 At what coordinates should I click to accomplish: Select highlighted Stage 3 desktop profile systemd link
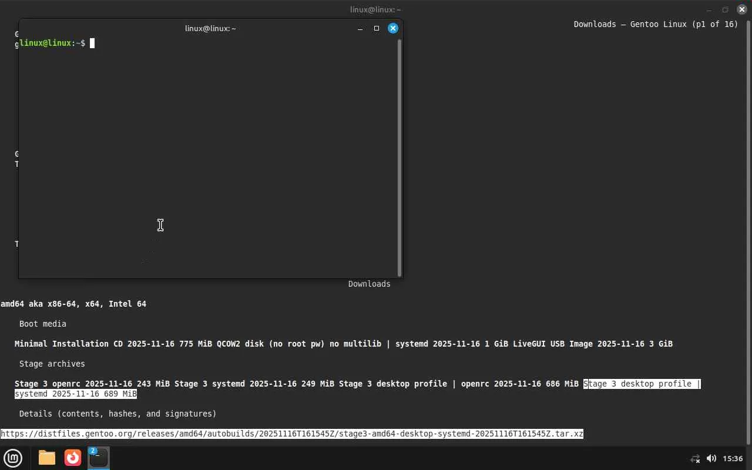(642, 384)
